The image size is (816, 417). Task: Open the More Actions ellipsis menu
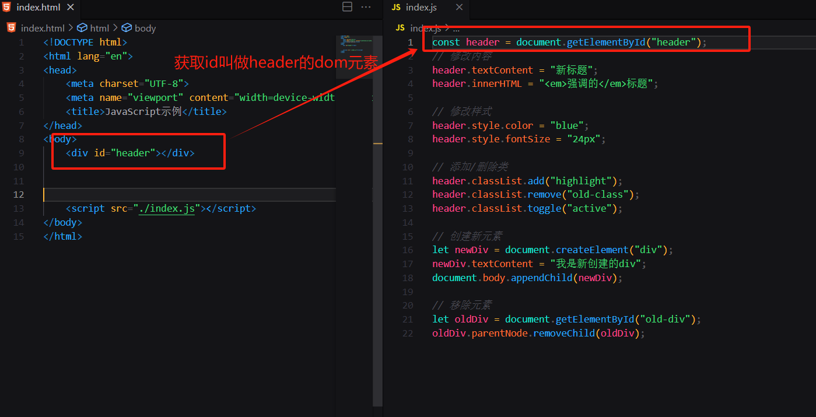[366, 7]
